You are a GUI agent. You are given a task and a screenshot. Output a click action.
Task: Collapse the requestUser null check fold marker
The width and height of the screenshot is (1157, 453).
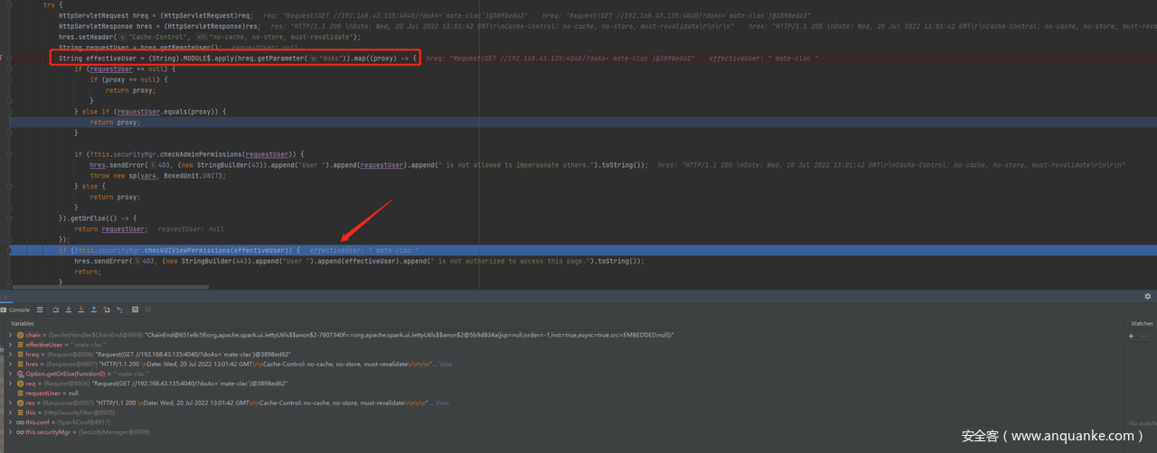(9, 69)
